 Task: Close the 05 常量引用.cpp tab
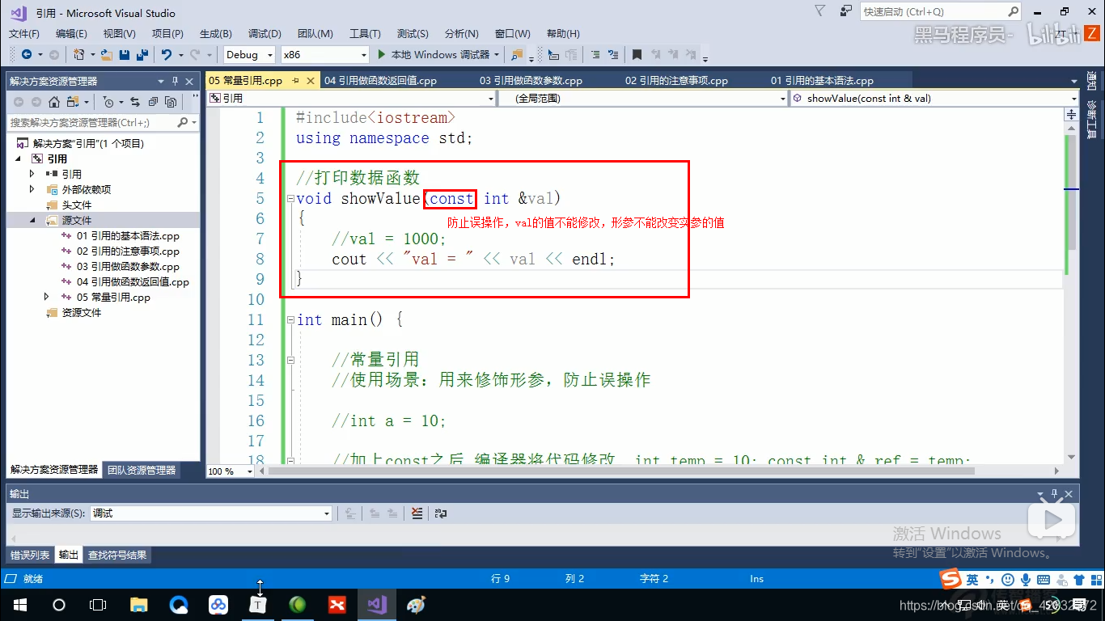click(311, 80)
